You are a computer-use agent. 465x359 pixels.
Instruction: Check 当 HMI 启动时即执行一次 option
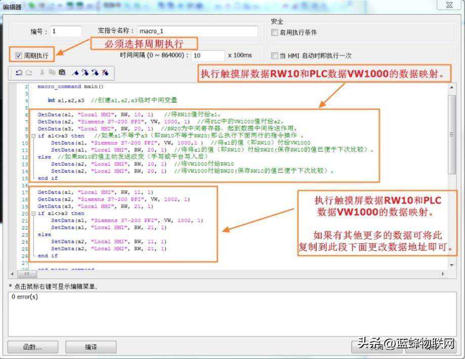274,56
